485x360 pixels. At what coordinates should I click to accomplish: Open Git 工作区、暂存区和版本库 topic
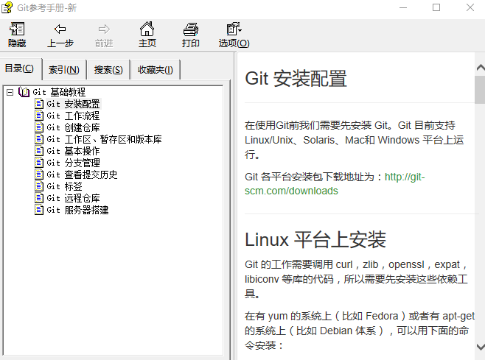[x=104, y=139]
